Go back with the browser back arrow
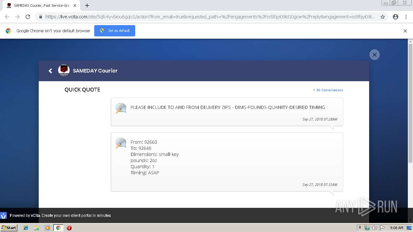Viewport: 413px width, 232px height. 7,17
